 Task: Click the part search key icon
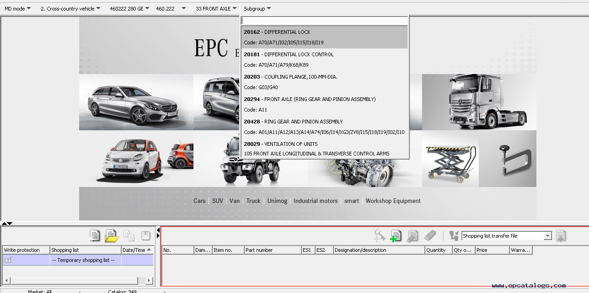[x=379, y=236]
